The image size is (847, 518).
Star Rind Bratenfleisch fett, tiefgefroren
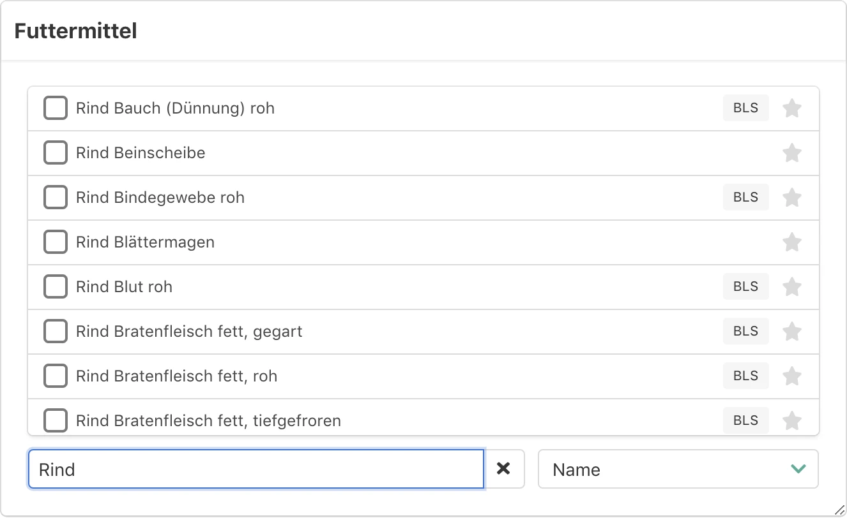792,420
